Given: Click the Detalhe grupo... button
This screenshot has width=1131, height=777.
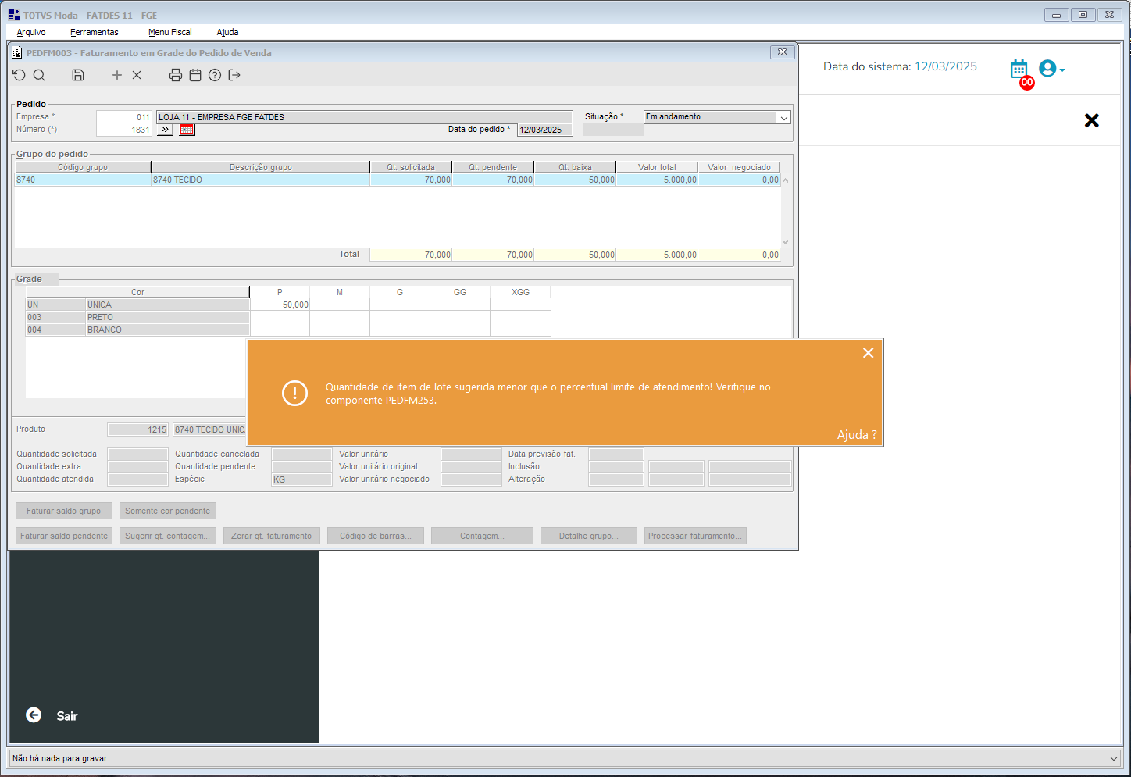Looking at the screenshot, I should coord(589,536).
